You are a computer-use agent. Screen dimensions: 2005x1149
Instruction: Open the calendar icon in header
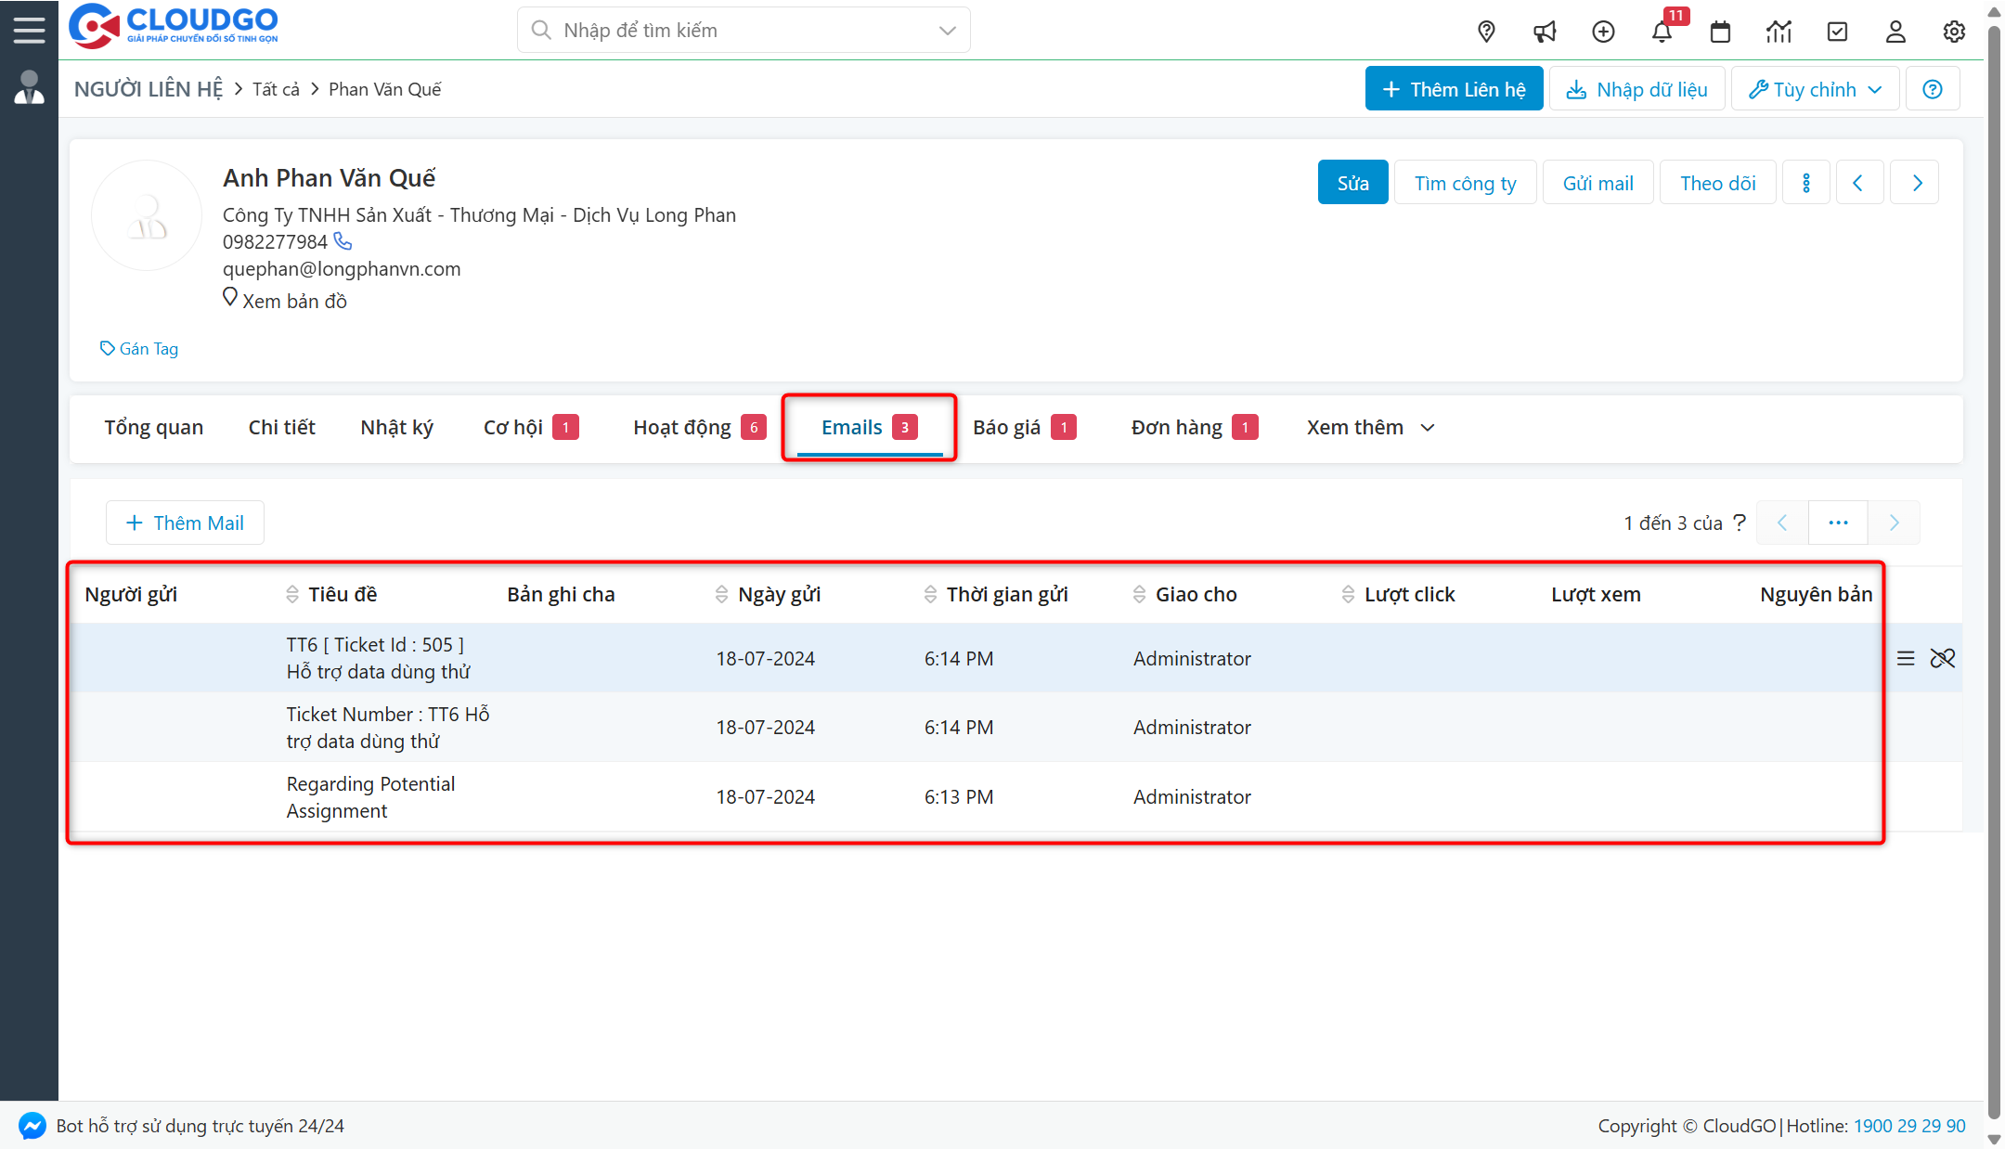pos(1720,32)
